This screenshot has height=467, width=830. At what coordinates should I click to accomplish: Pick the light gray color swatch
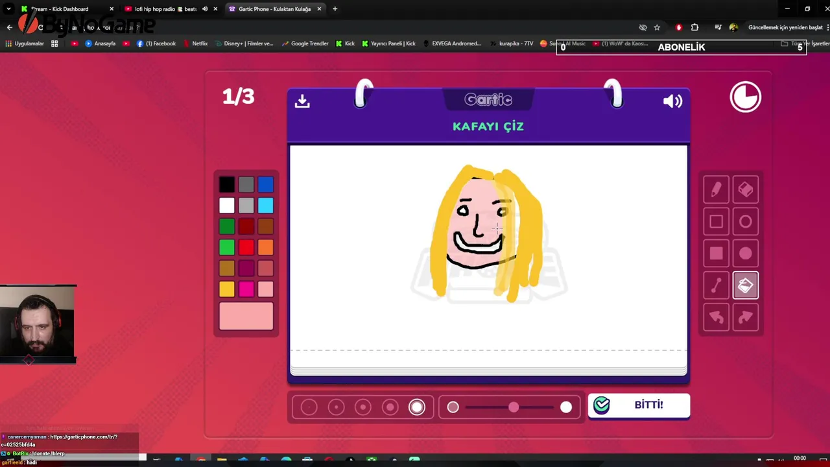click(x=246, y=206)
